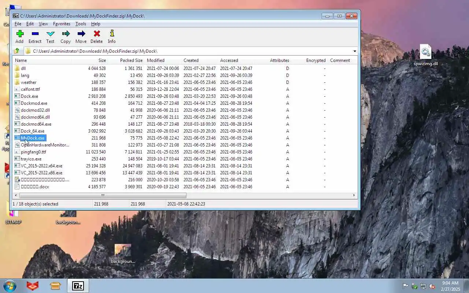Click the Copy toolbar icon
Image resolution: width=469 pixels, height=293 pixels.
[66, 34]
